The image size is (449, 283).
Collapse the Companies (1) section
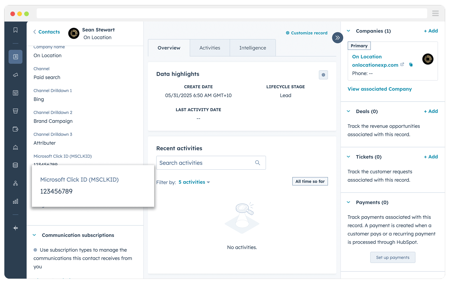[348, 31]
